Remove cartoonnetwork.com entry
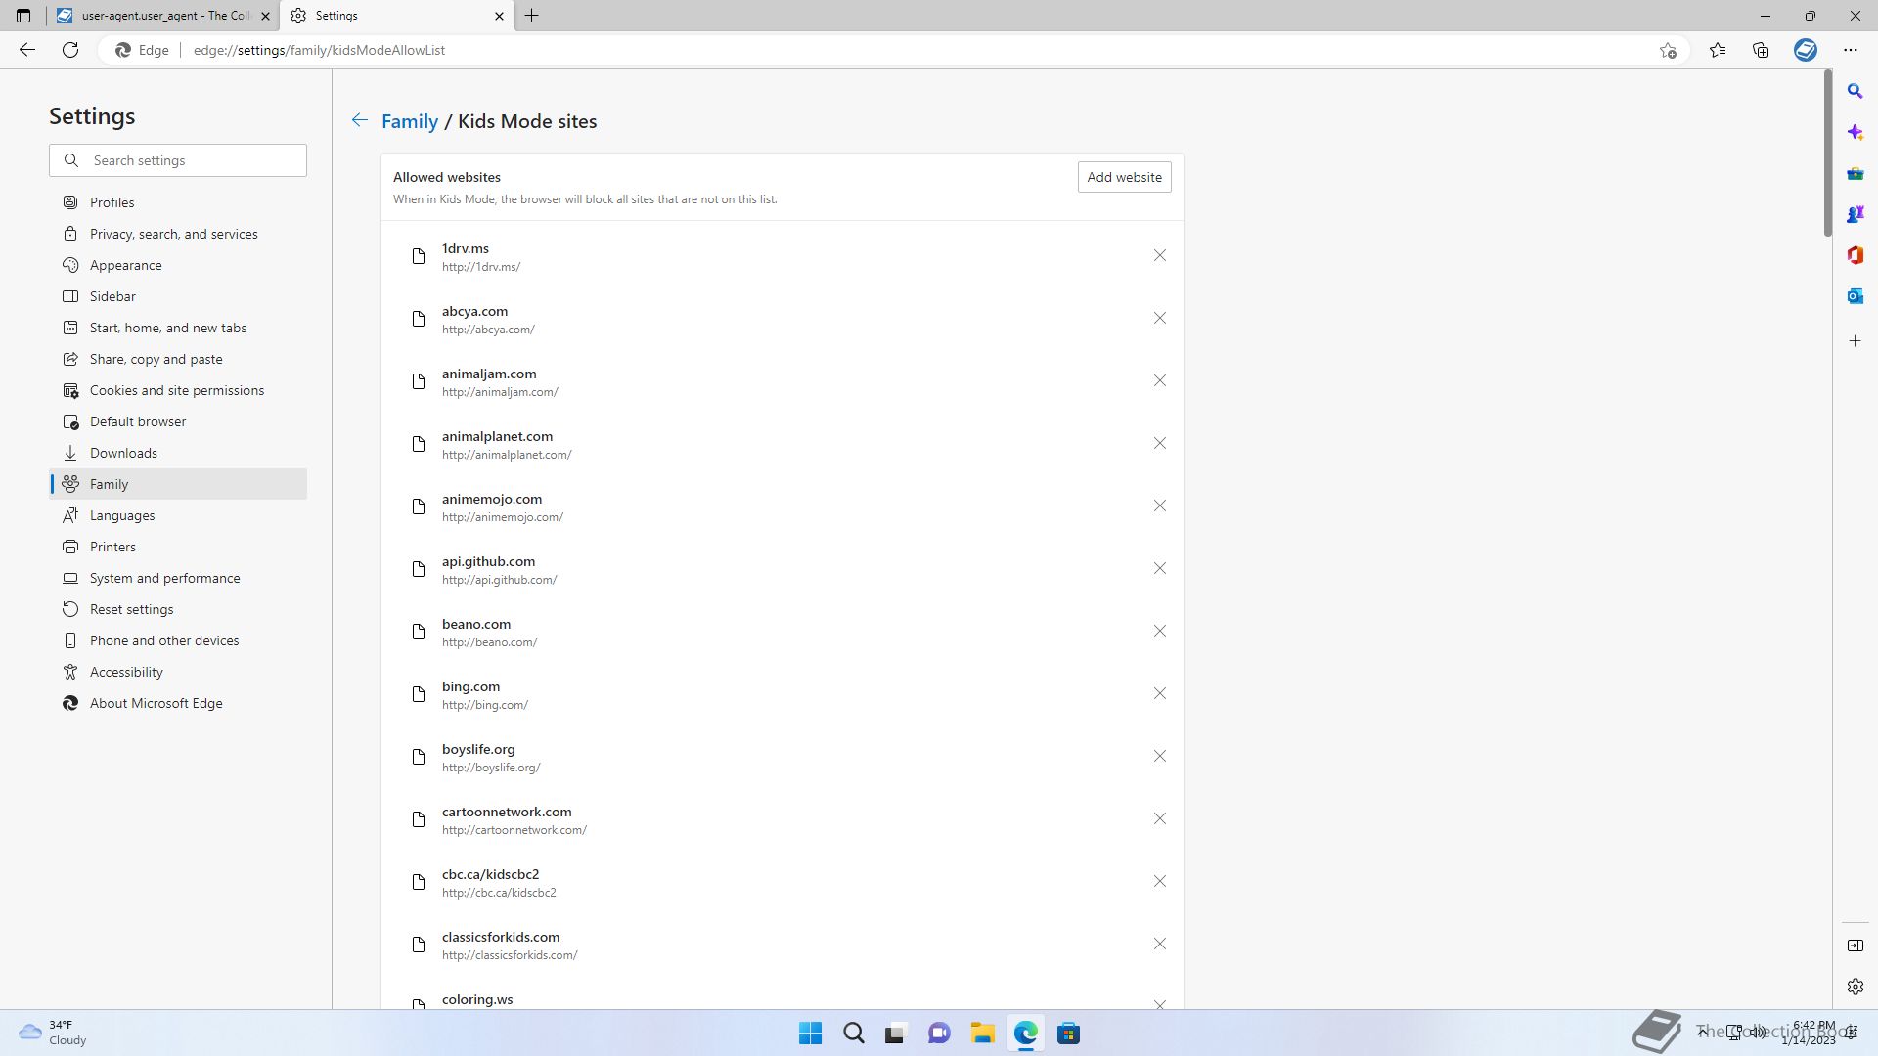This screenshot has height=1056, width=1878. tap(1159, 818)
